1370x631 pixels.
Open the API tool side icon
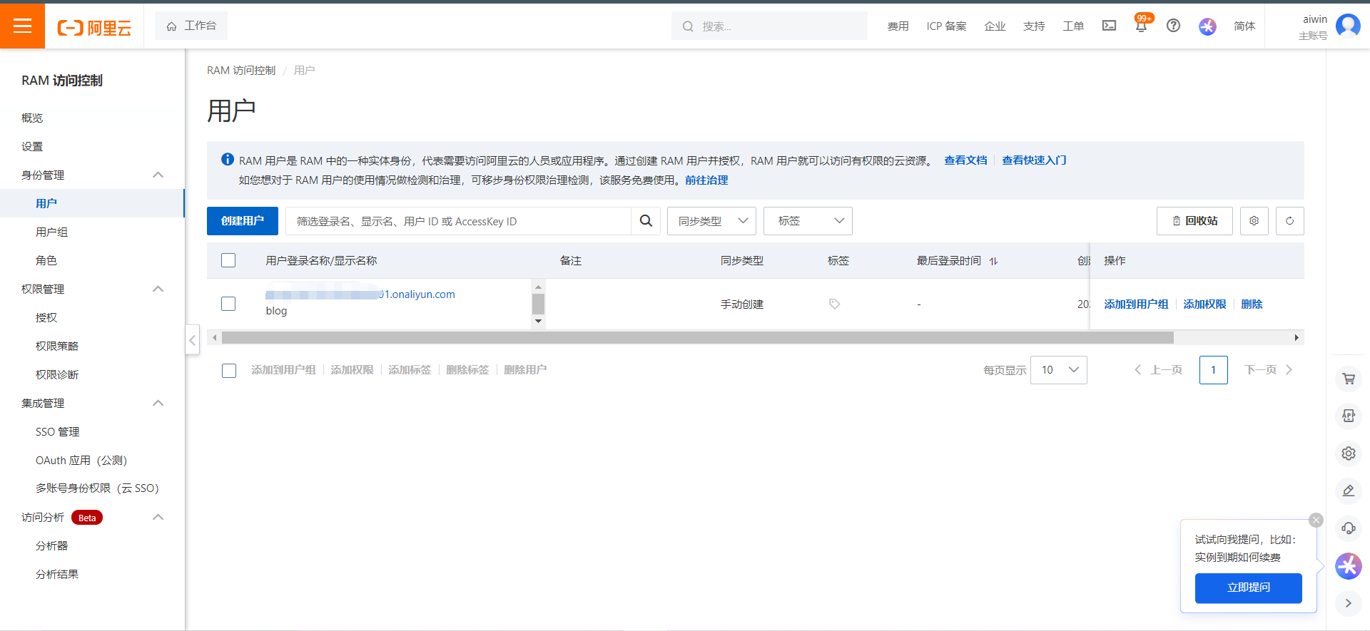click(1348, 416)
